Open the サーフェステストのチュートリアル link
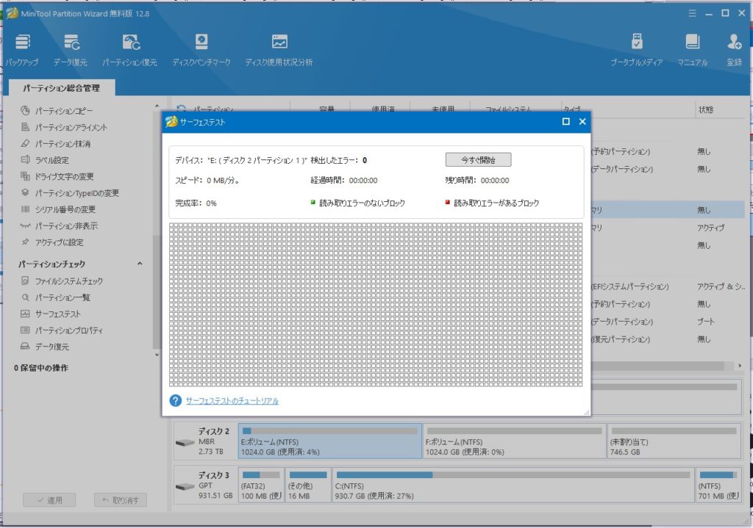Viewport: 753px width, 528px height. 232,401
